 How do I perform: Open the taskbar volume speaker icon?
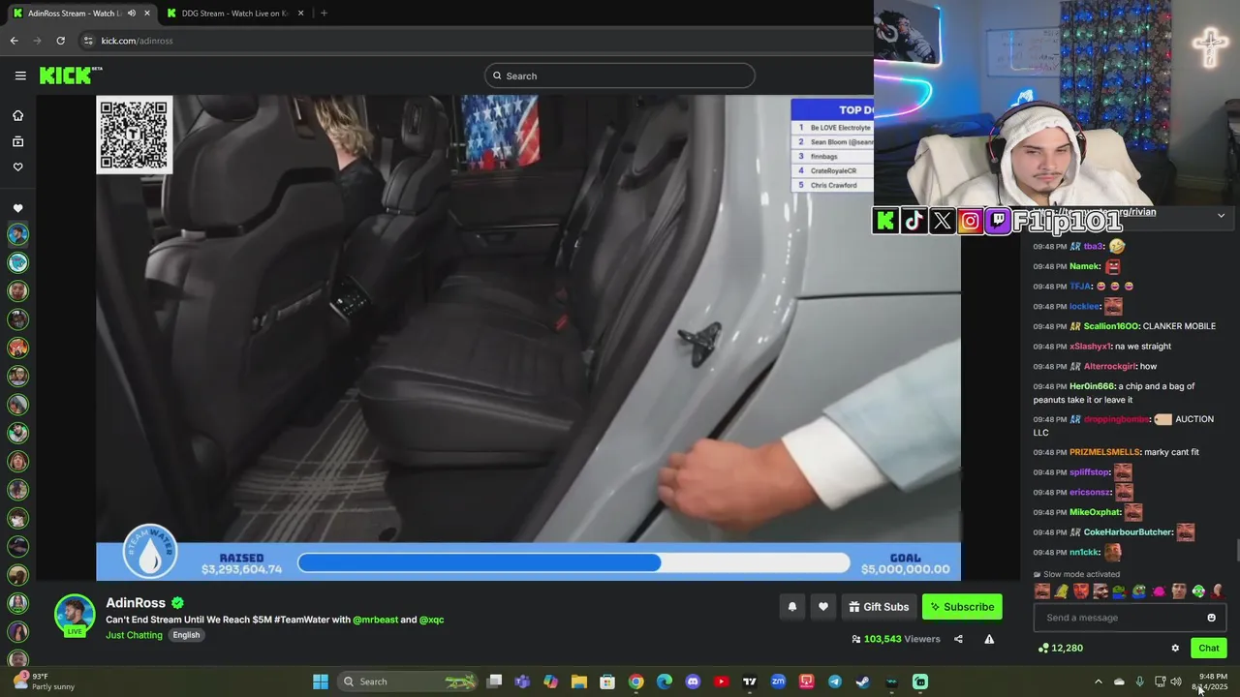(x=1176, y=682)
